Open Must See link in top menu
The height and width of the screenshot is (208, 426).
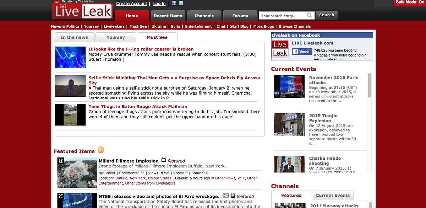[138, 26]
